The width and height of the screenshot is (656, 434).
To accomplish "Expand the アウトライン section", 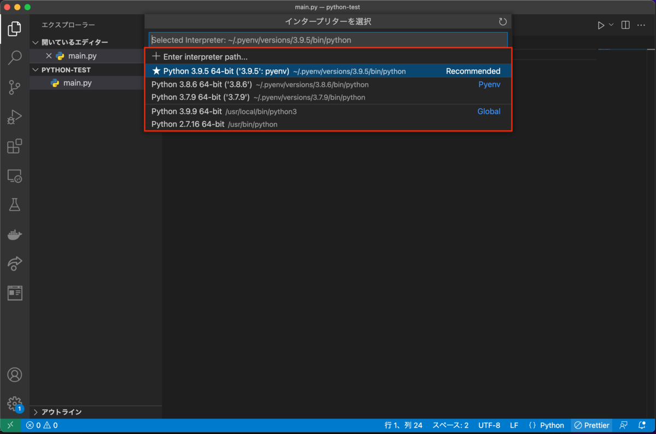I will pyautogui.click(x=61, y=412).
